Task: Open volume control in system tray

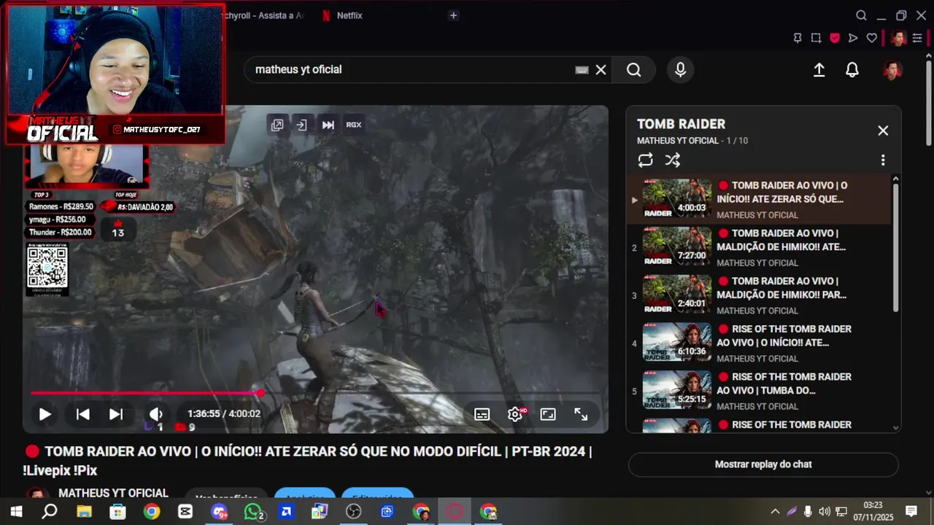Action: (825, 512)
